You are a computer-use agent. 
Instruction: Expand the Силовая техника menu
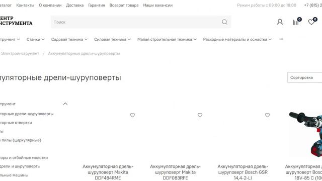[x=112, y=39]
